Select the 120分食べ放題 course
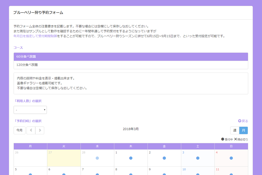The width and height of the screenshot is (262, 175). pyautogui.click(x=131, y=65)
